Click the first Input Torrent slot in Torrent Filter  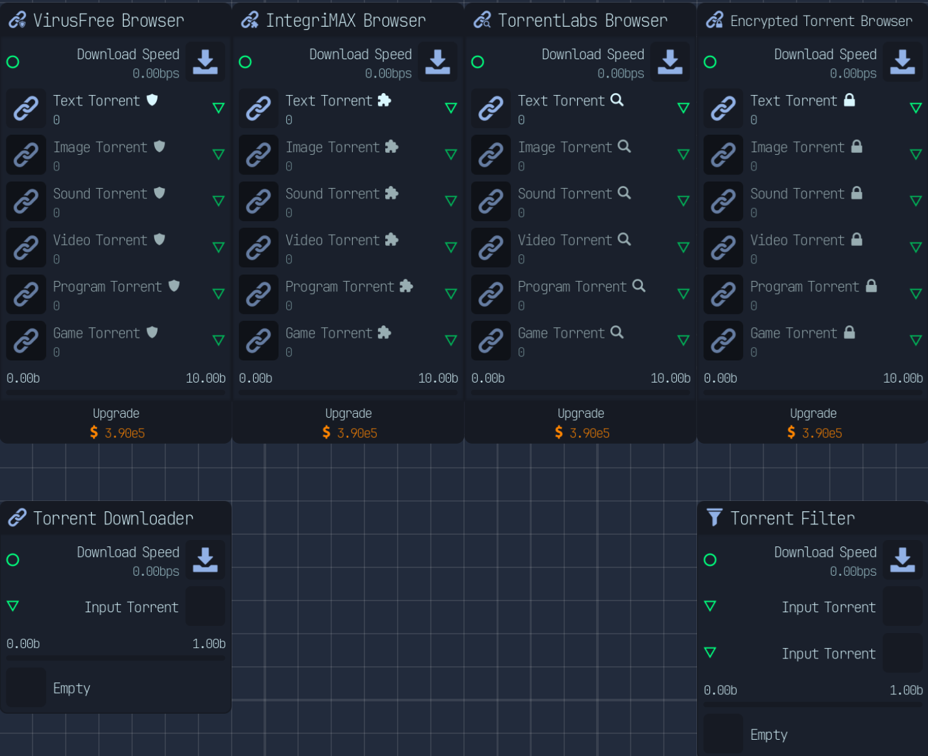click(x=903, y=606)
